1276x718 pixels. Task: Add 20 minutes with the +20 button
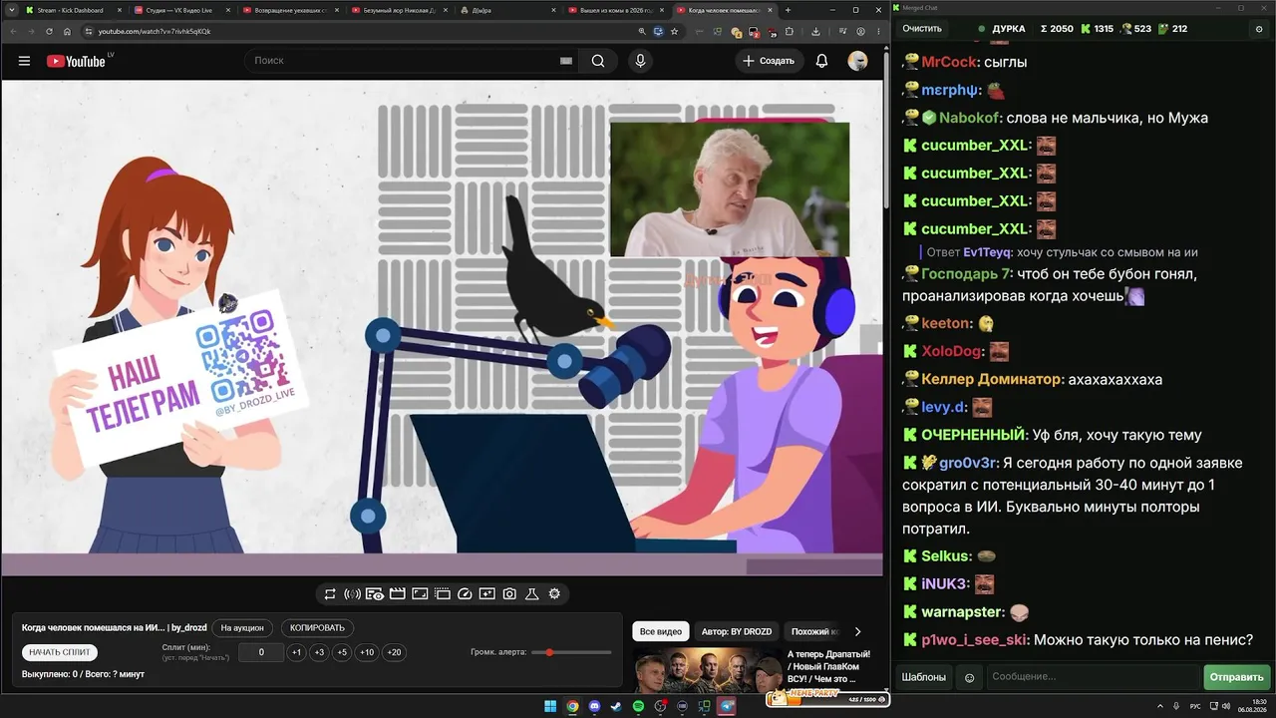point(395,652)
